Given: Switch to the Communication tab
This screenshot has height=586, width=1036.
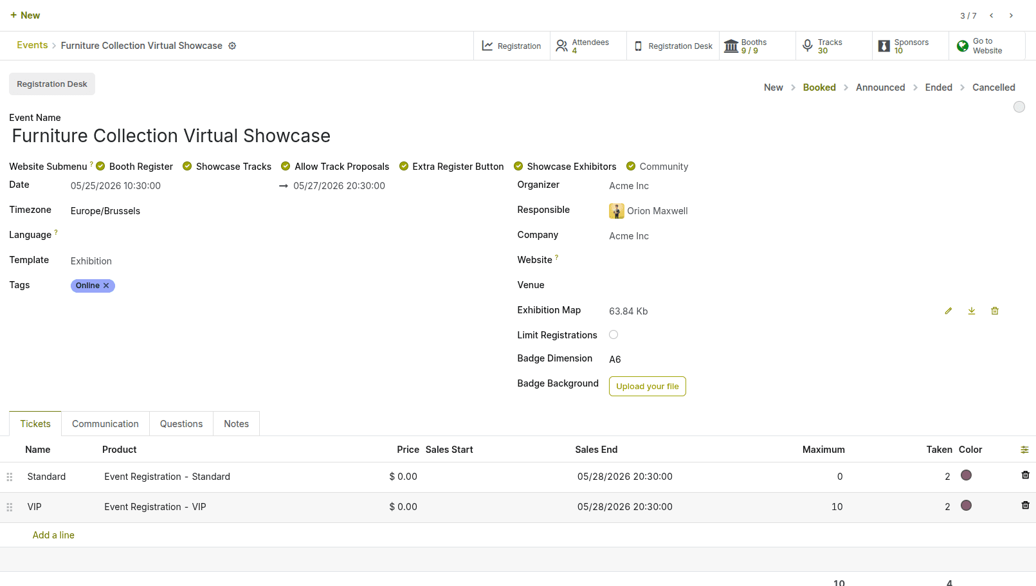Looking at the screenshot, I should coord(105,424).
